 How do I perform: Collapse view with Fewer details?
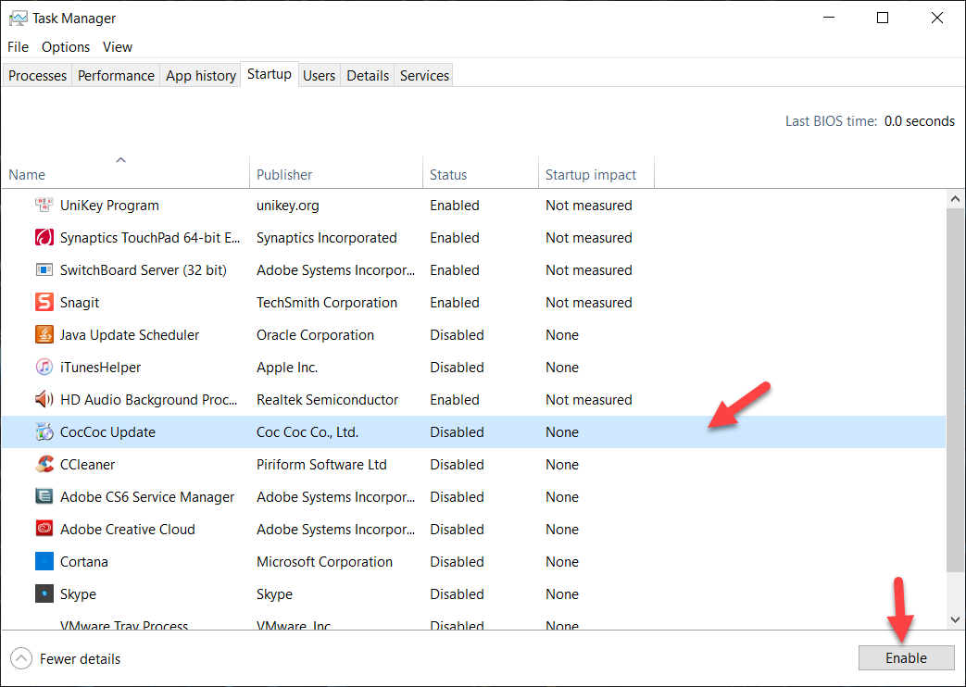tap(66, 659)
